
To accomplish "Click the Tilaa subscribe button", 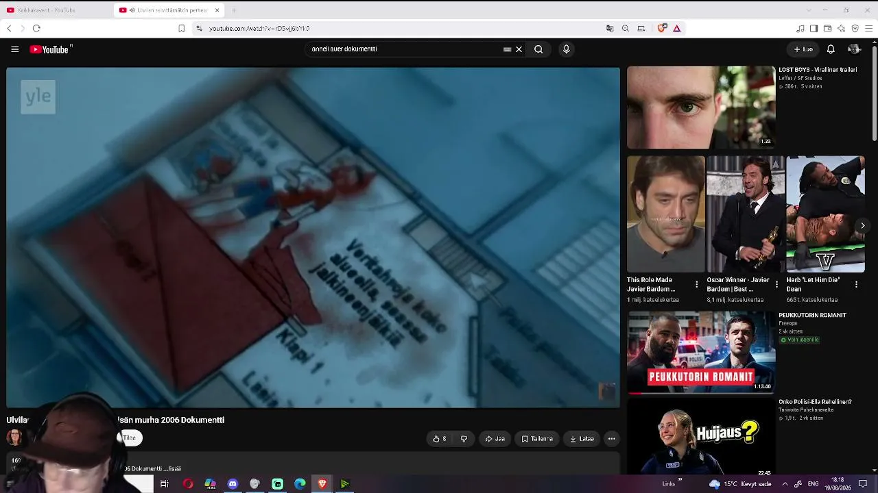I will click(x=130, y=438).
